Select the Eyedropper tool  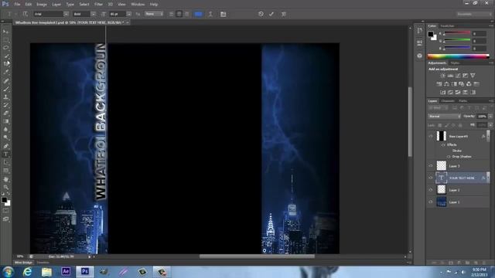pyautogui.click(x=5, y=73)
